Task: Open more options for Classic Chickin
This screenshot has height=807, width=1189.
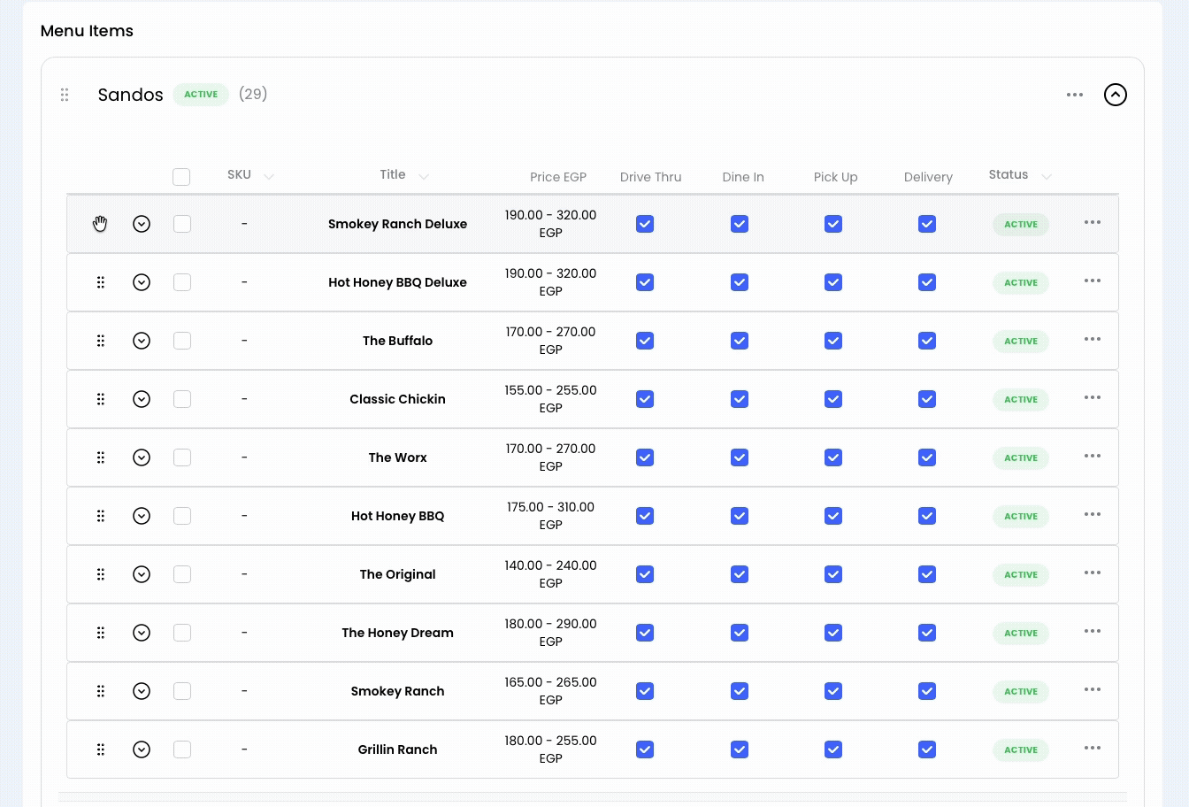Action: (x=1093, y=397)
